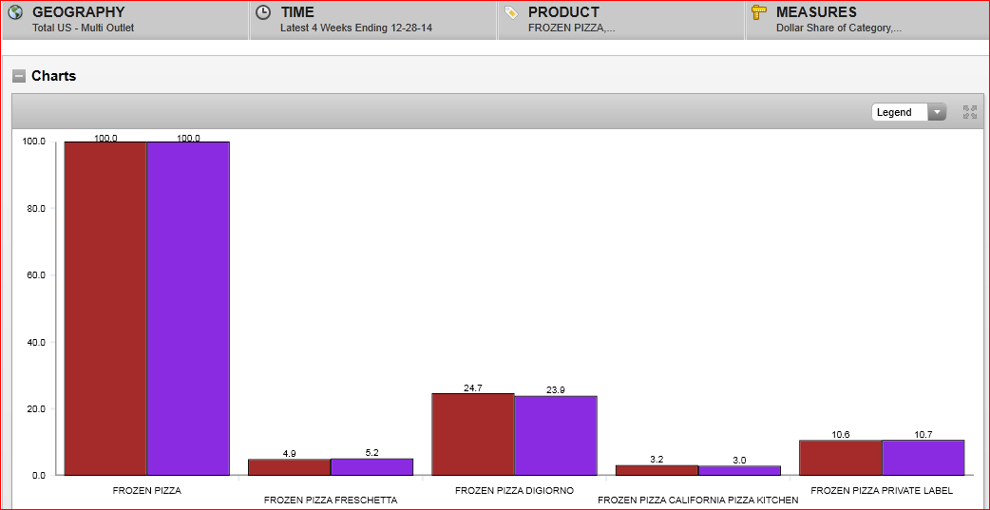Click the Measures ruler icon
This screenshot has height=510, width=990.
point(758,13)
